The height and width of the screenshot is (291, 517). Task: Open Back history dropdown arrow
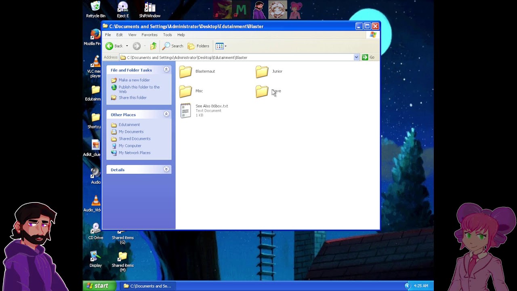click(x=127, y=46)
